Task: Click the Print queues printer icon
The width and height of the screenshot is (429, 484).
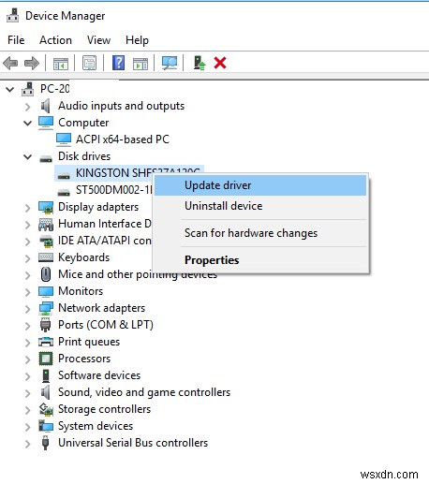Action: [x=46, y=342]
